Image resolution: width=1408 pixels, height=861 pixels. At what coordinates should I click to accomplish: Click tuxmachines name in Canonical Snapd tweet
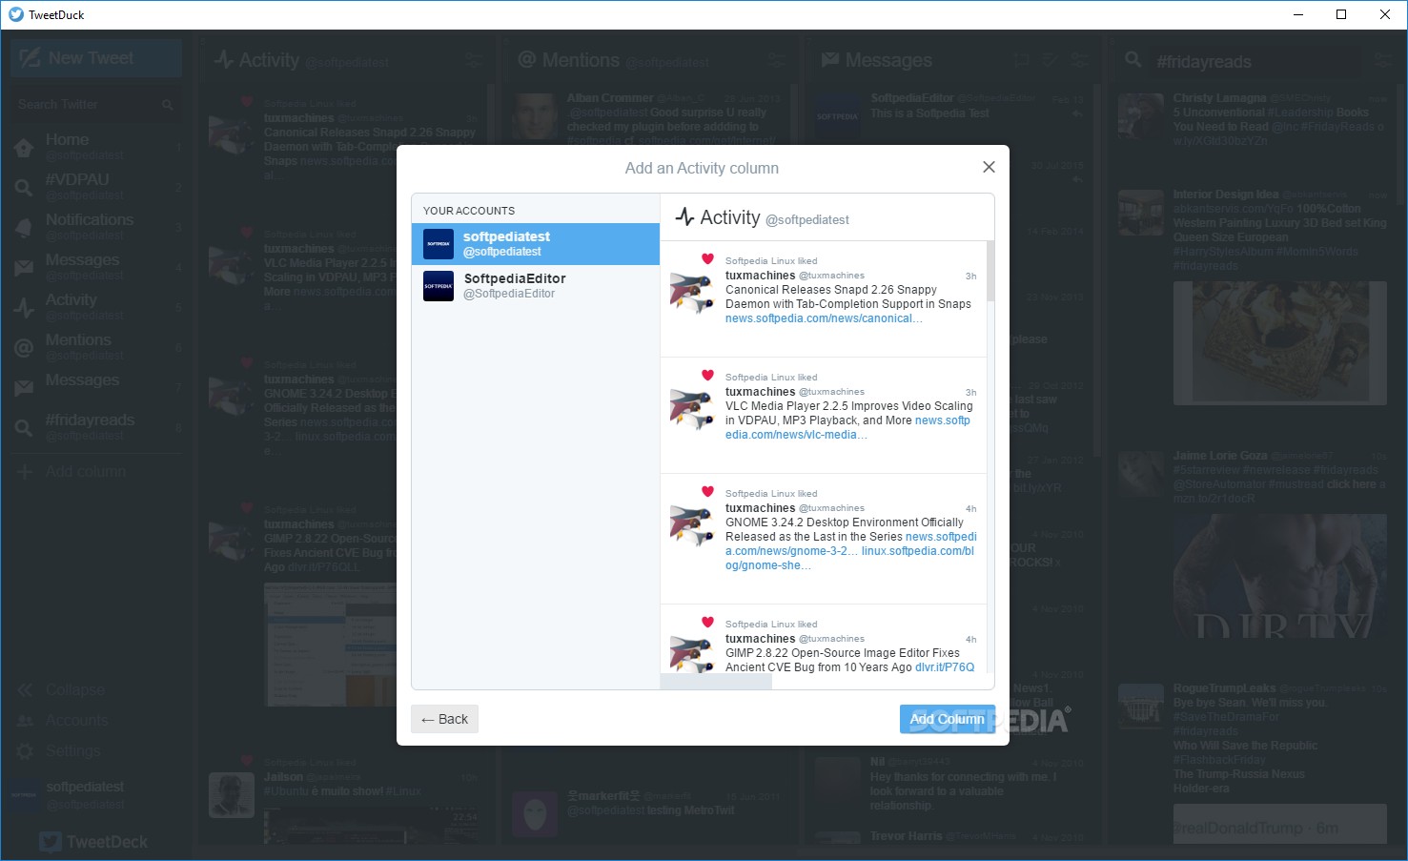[760, 276]
